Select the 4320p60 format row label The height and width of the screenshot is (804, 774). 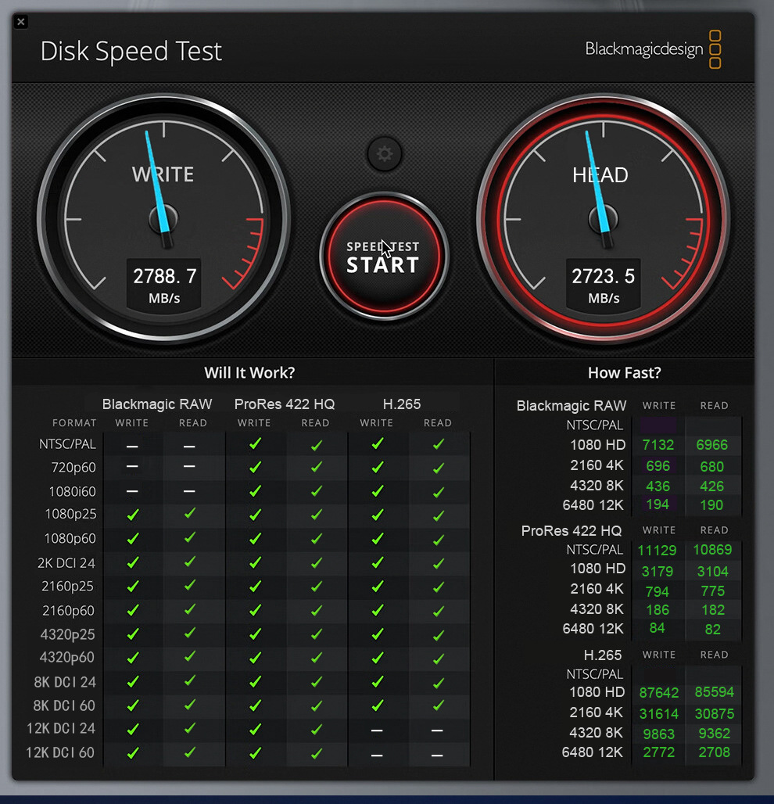pos(67,657)
